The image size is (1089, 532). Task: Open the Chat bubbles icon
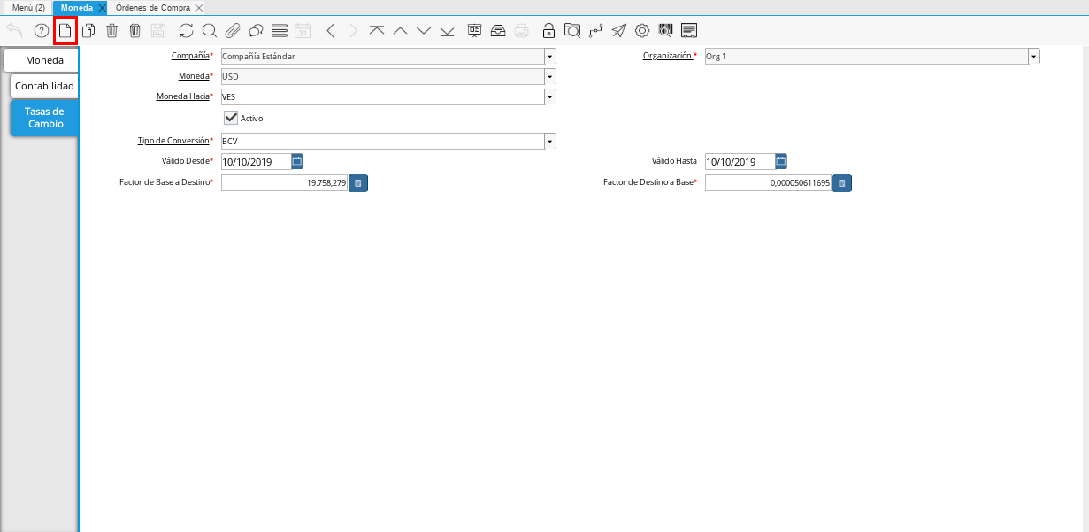256,31
